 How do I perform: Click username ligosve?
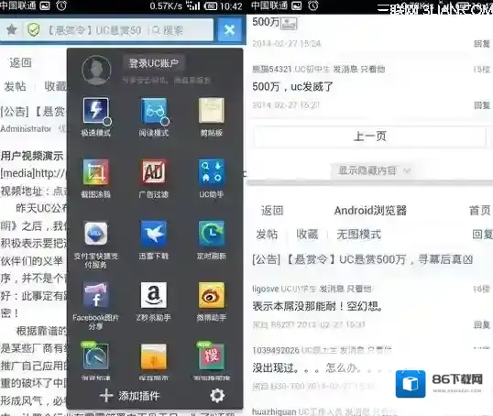[266, 289]
